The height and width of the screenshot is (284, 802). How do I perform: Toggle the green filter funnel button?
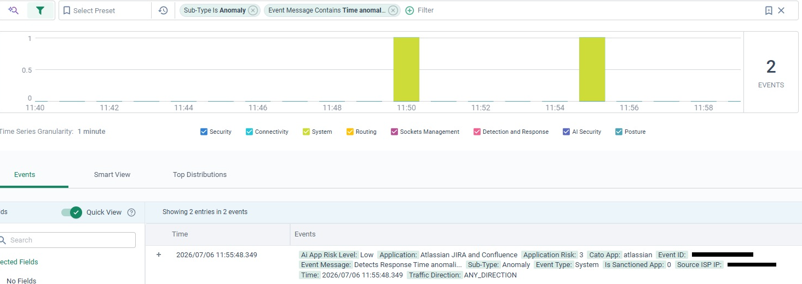pyautogui.click(x=40, y=10)
